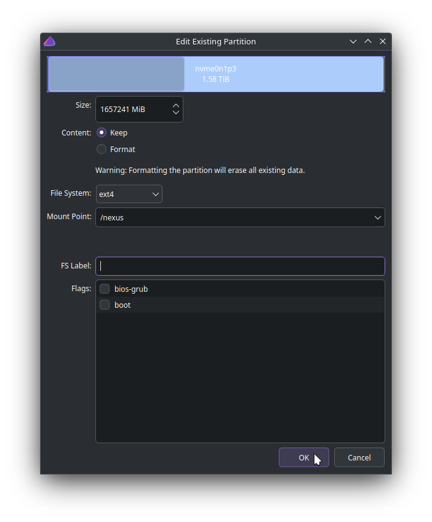432x522 pixels.
Task: Click inside the FS Label text field
Action: 240,266
